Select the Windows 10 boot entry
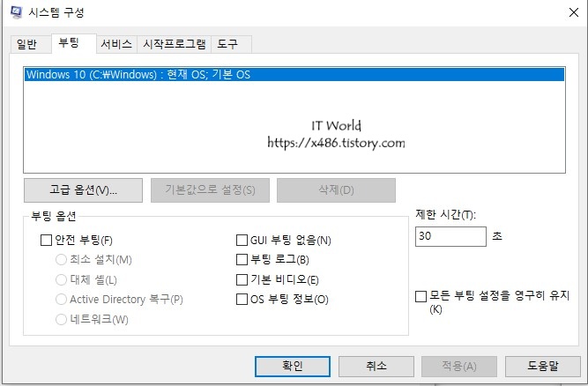Screen dimensions: 588x386 [294, 74]
